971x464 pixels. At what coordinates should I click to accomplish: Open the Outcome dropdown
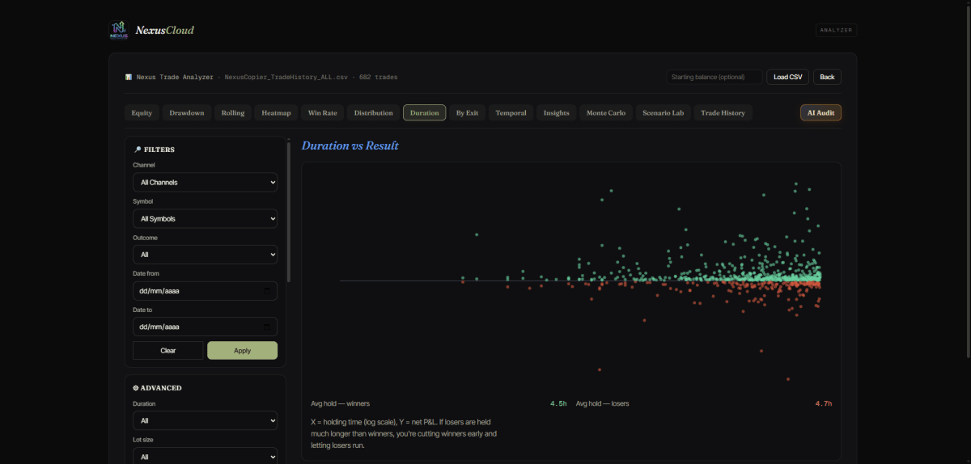pyautogui.click(x=205, y=255)
